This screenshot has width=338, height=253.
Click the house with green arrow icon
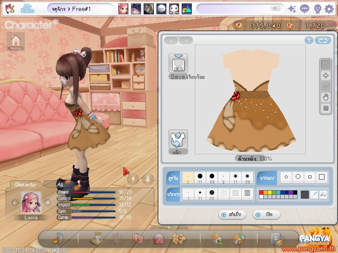(218, 239)
